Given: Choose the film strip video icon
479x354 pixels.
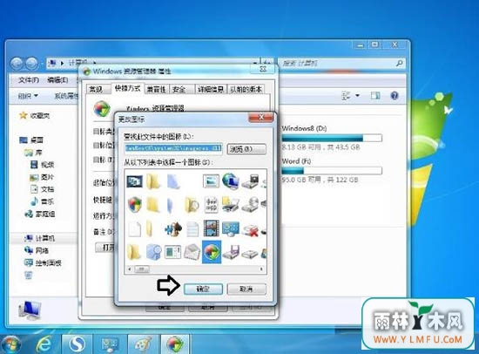Looking at the screenshot, I should click(x=211, y=228).
